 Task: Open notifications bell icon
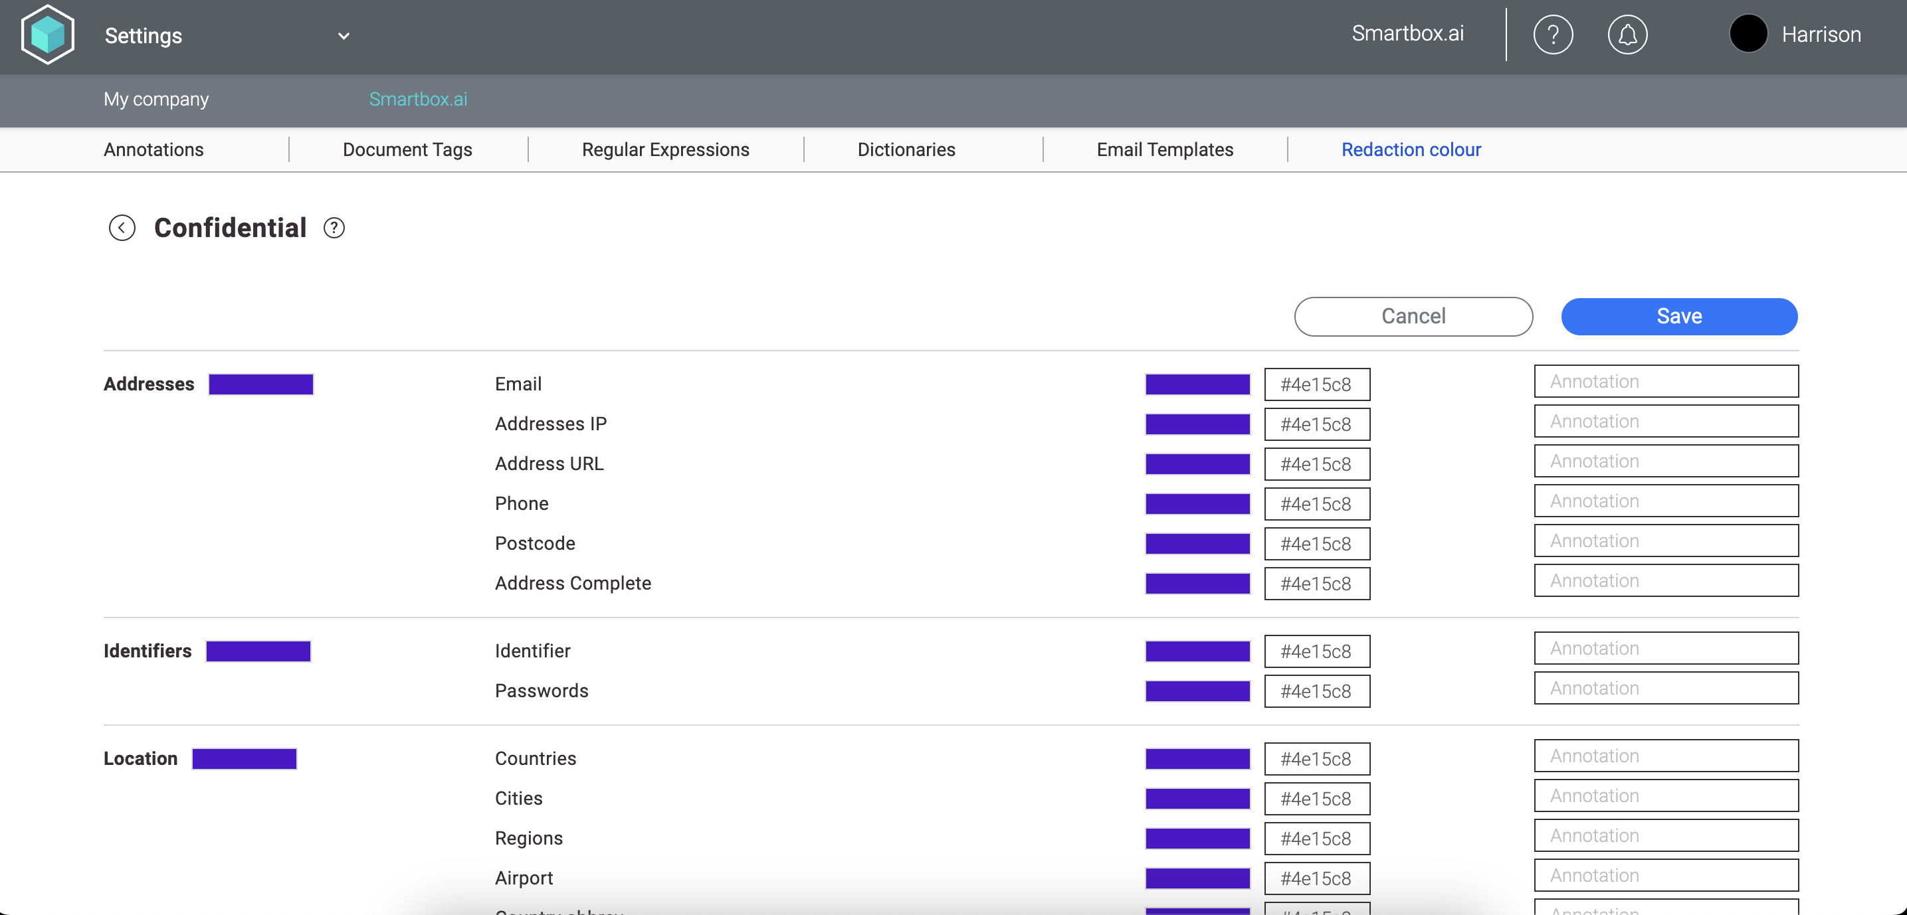pyautogui.click(x=1627, y=35)
